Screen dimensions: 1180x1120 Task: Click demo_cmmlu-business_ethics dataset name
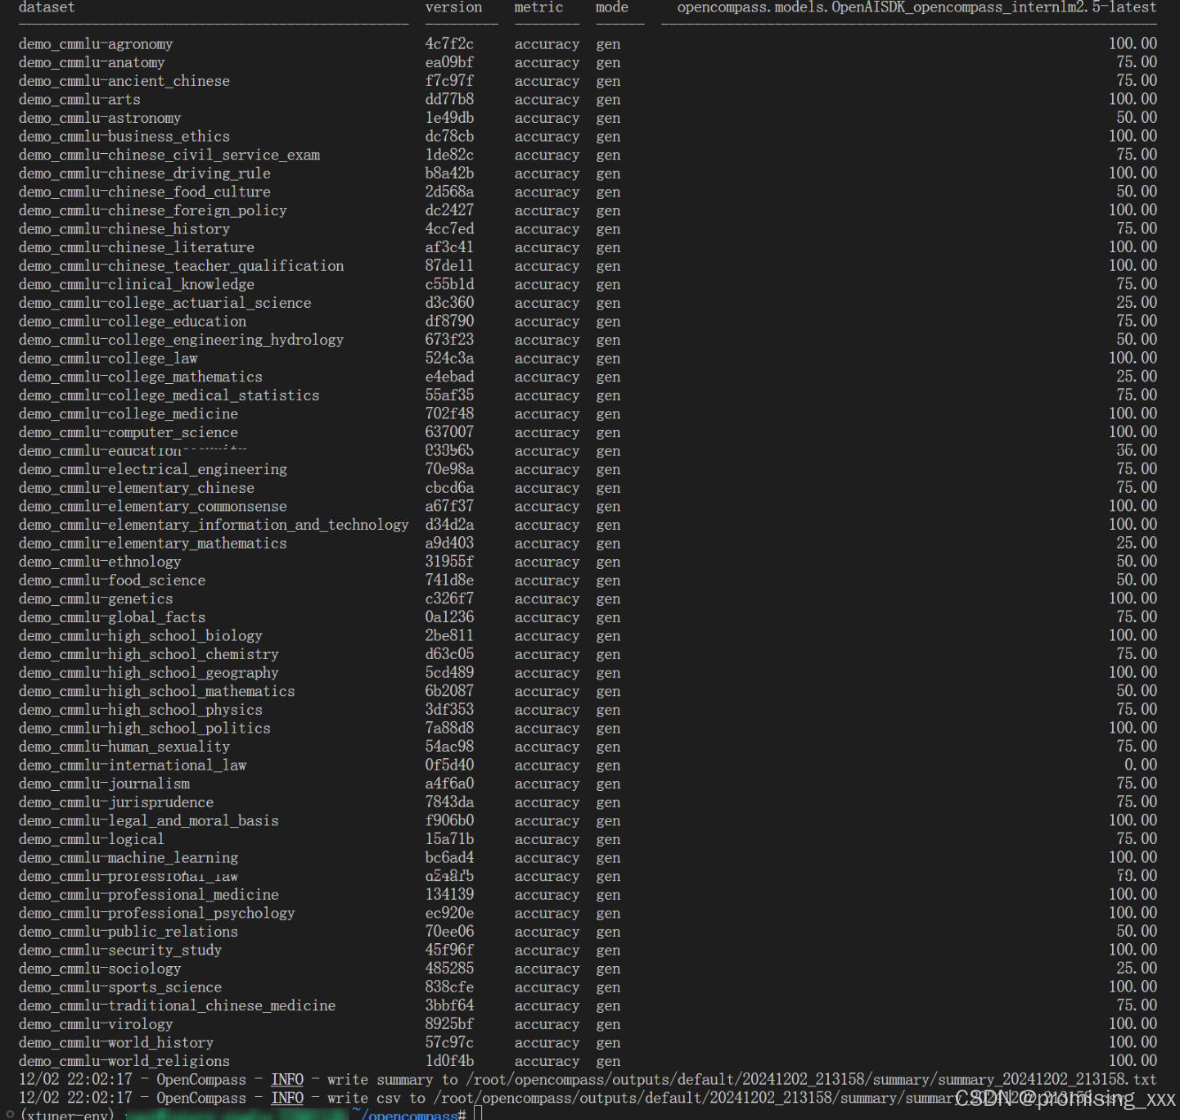(124, 137)
